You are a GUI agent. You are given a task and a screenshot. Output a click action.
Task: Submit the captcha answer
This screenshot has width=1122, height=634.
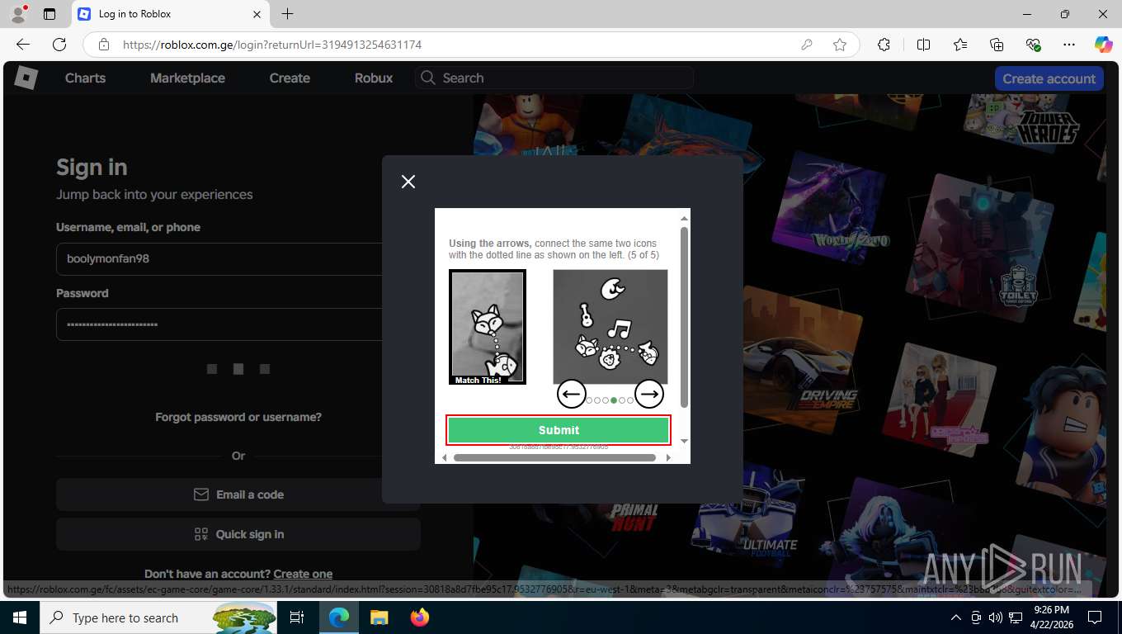559,430
